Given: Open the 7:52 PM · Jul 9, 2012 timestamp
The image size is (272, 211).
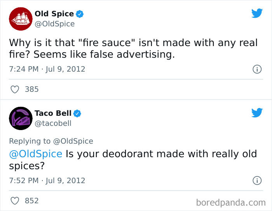Looking at the screenshot, I should click(x=47, y=180).
